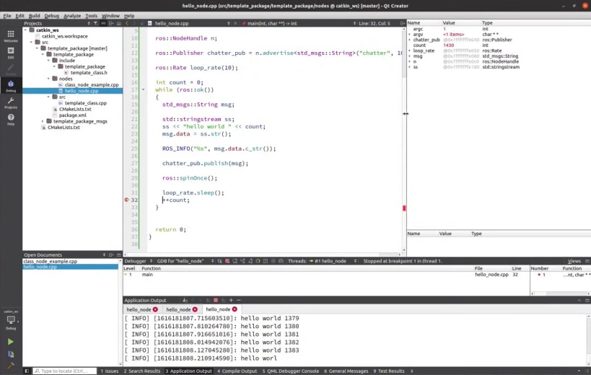Image resolution: width=591 pixels, height=375 pixels.
Task: Open the Window menu
Action: click(110, 16)
